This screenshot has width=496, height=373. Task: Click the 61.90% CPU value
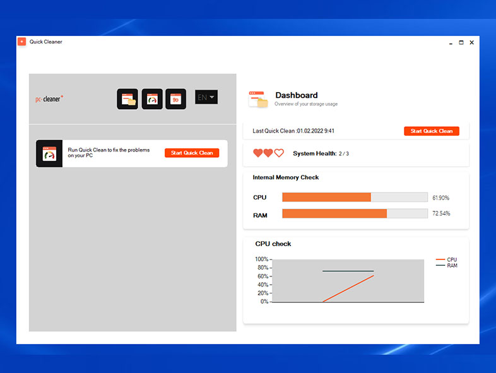tap(440, 198)
